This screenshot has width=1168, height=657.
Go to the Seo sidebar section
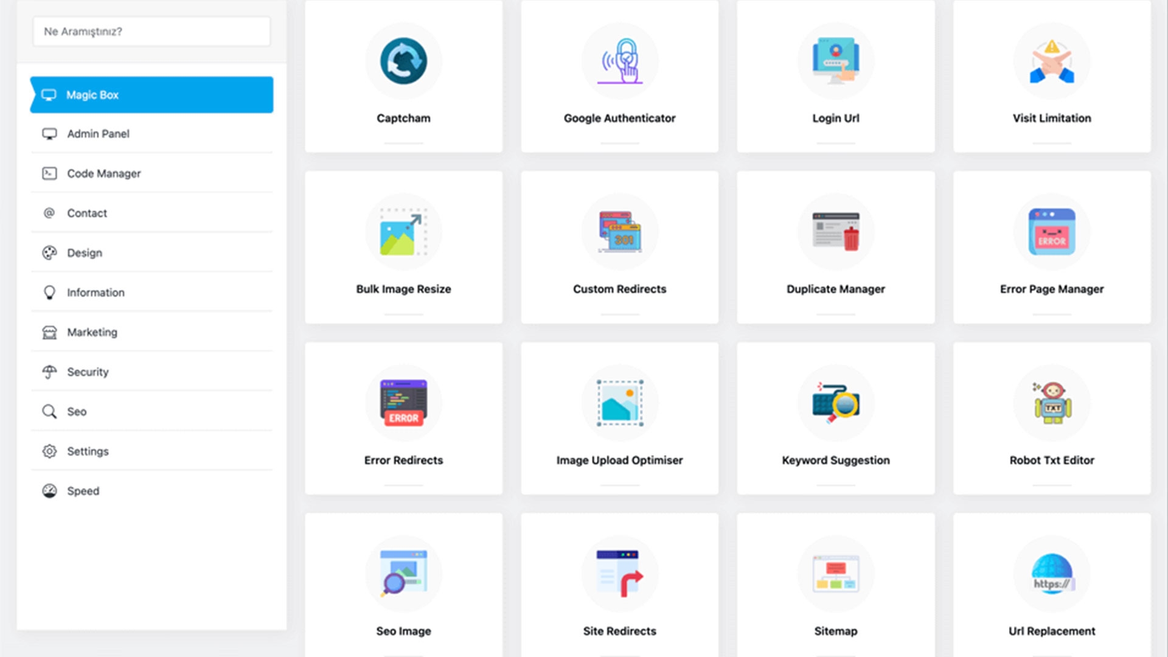[77, 412]
